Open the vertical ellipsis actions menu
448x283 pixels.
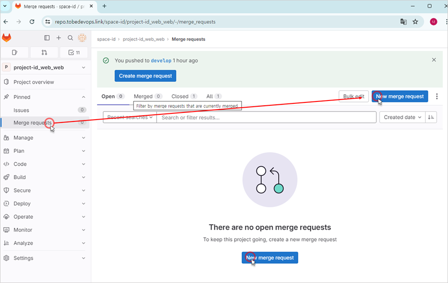[437, 96]
